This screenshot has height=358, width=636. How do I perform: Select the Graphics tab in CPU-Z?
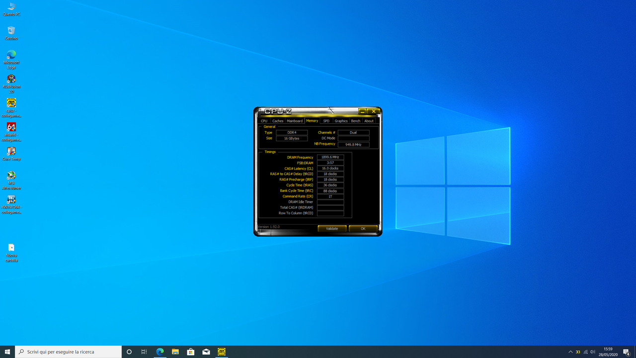pos(341,121)
